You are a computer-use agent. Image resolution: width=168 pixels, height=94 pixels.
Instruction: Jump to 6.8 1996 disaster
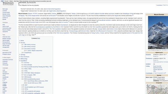point(27,77)
